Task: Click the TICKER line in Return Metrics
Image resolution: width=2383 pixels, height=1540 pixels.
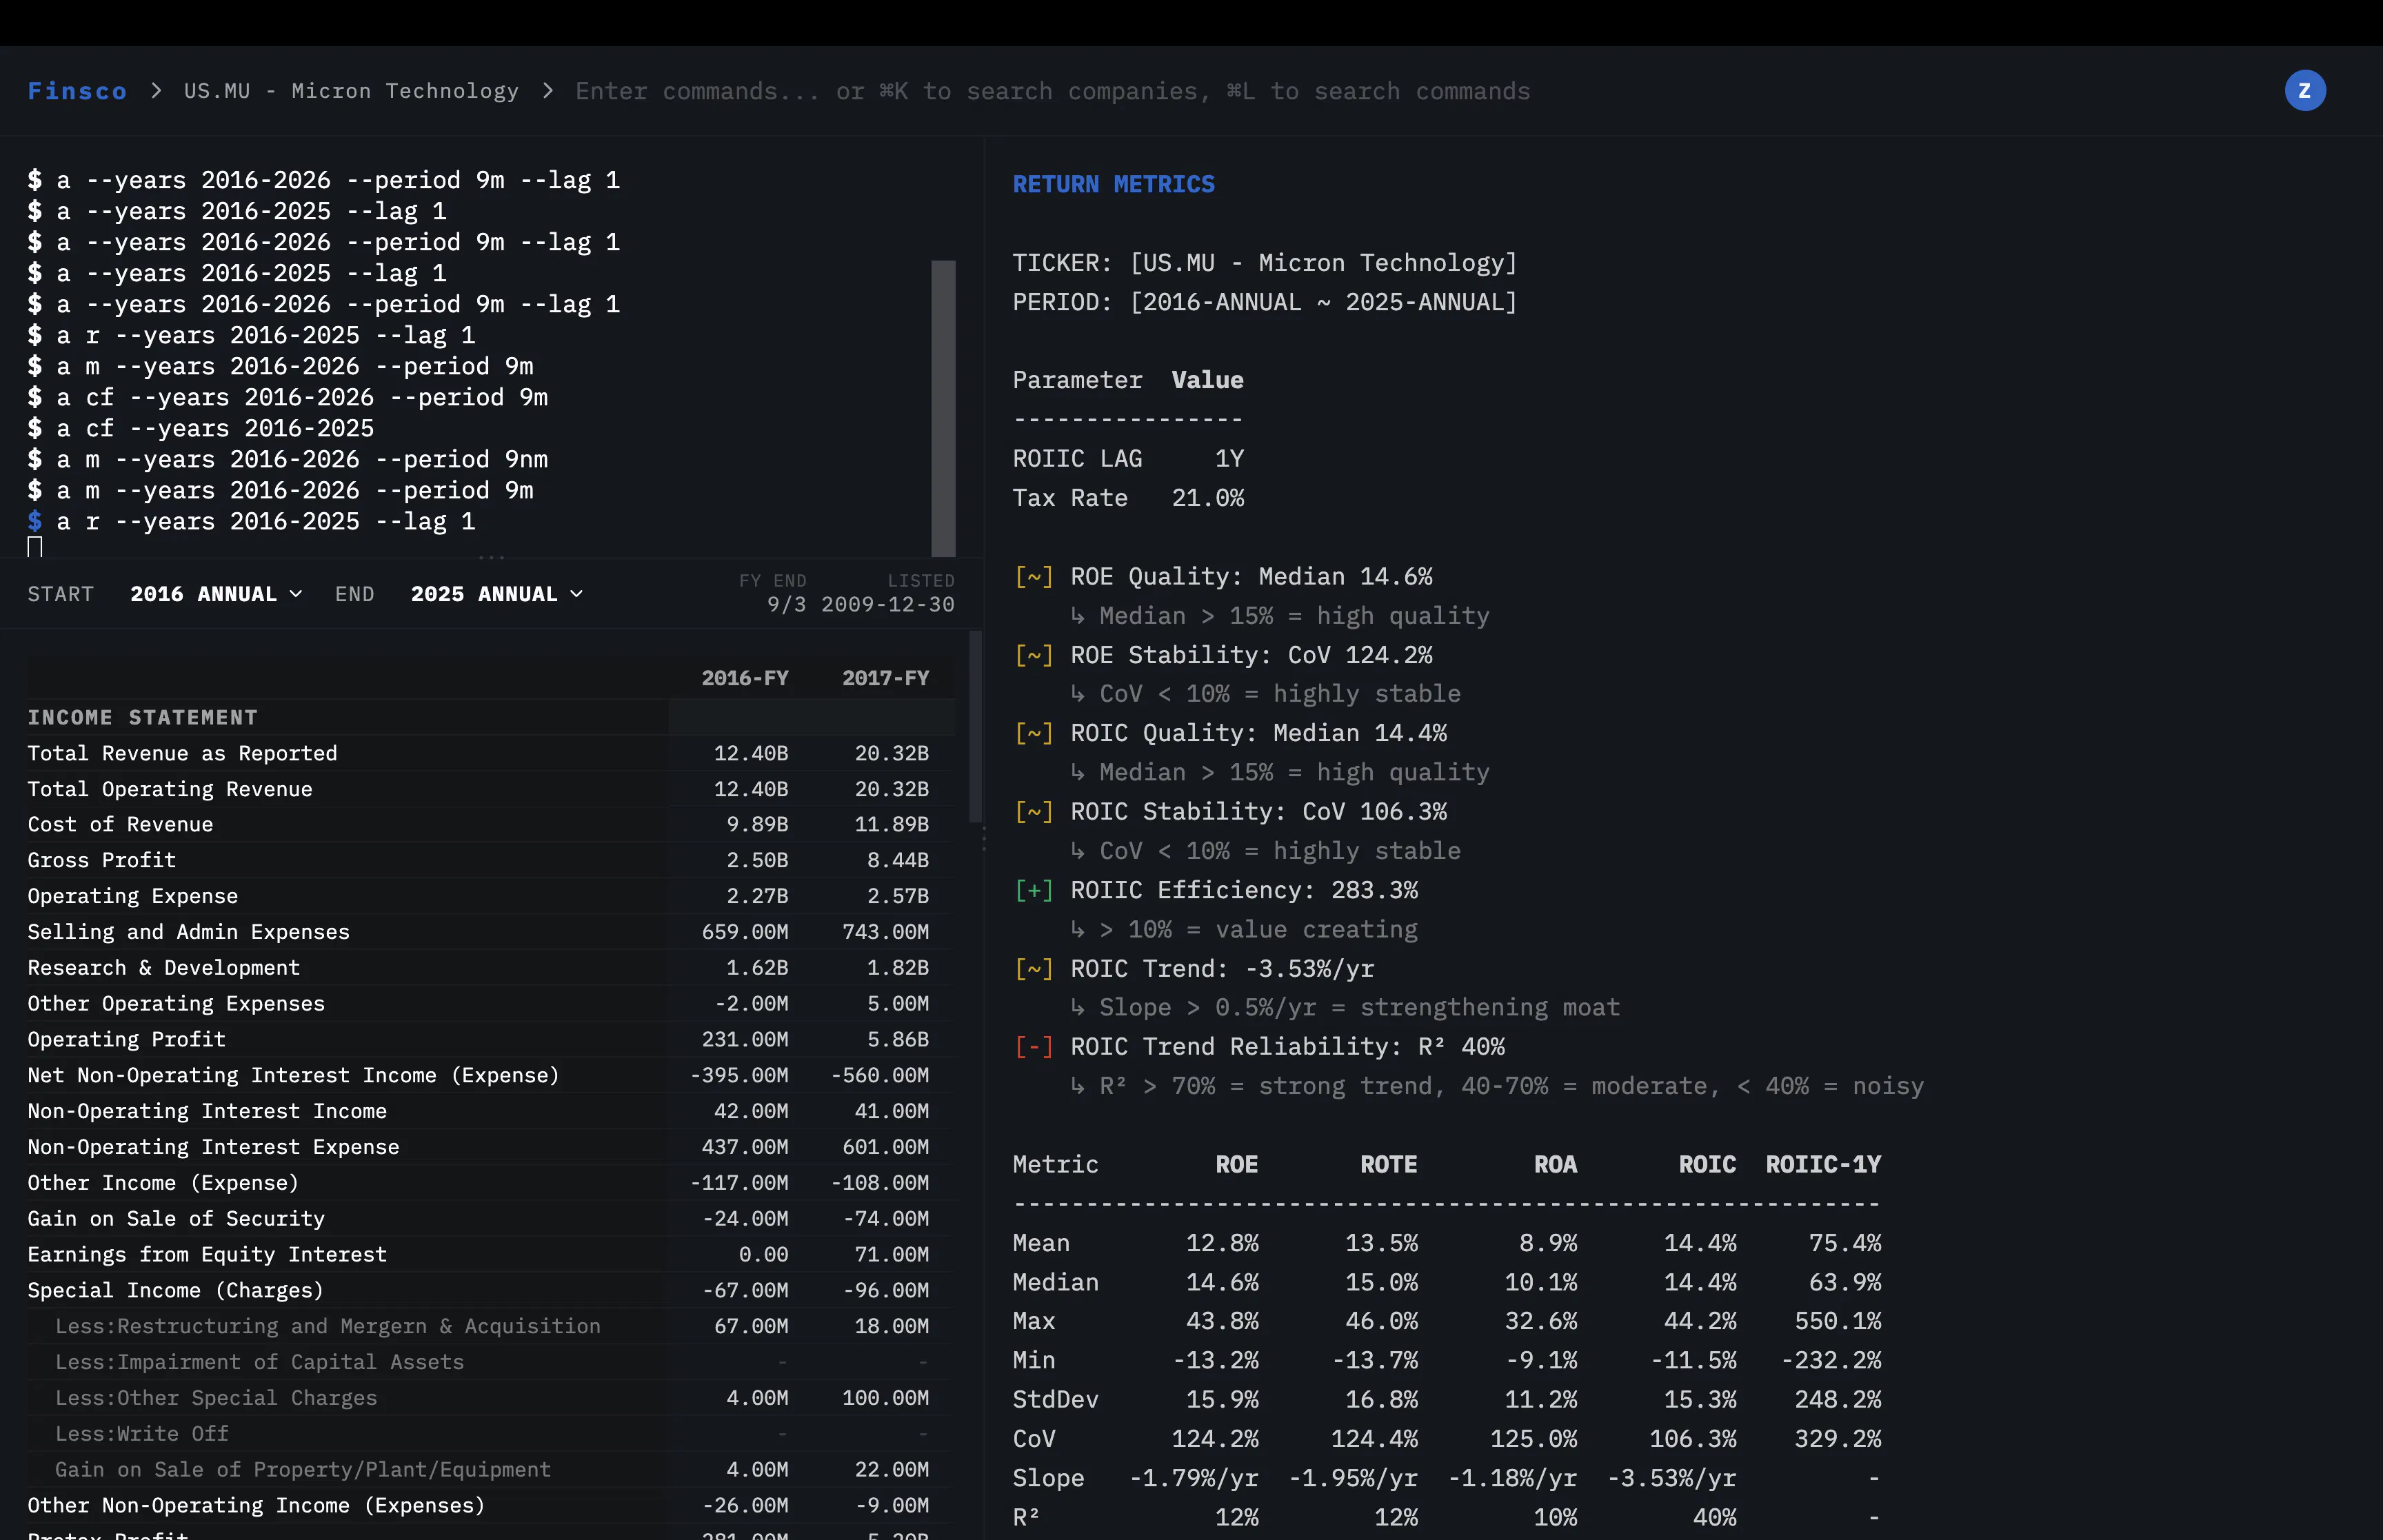Action: (x=1265, y=263)
